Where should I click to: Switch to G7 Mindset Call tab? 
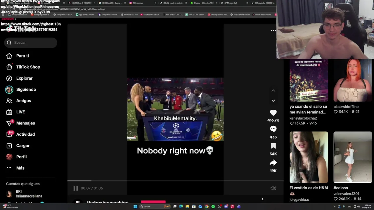coord(234,3)
